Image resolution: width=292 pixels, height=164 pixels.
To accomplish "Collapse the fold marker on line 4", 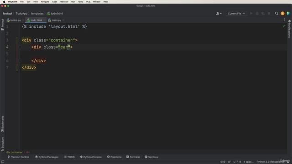I will (x=20, y=47).
